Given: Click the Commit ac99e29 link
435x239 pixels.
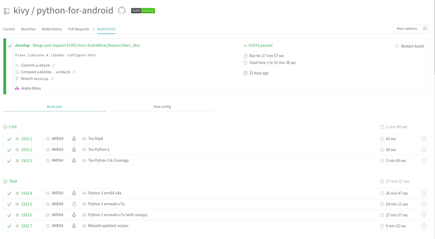Looking at the screenshot, I should [35, 65].
